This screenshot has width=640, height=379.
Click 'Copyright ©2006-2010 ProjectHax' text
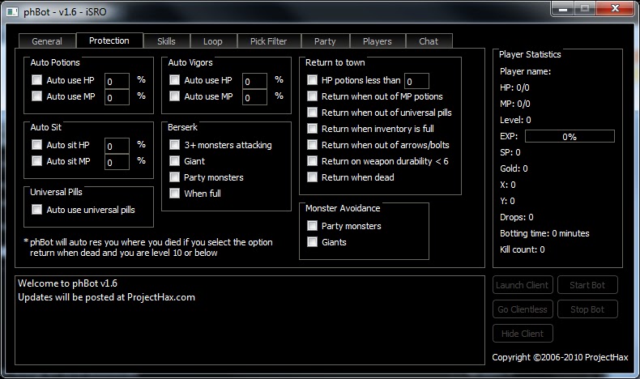(560, 357)
